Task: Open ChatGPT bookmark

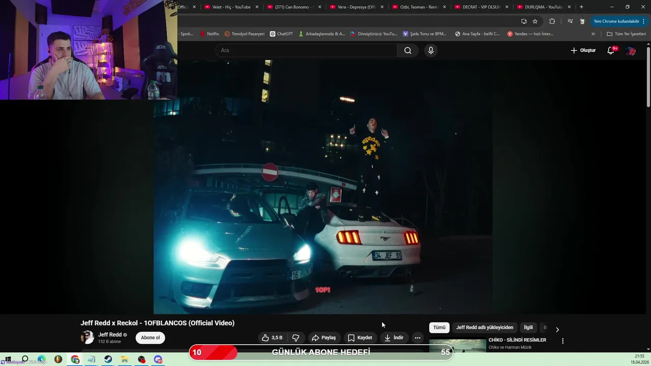Action: pos(281,34)
